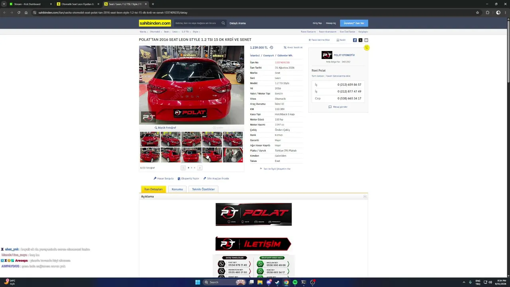Open Chrome tab search dropdown
Viewport: 510px width, 287px height.
coord(4,4)
